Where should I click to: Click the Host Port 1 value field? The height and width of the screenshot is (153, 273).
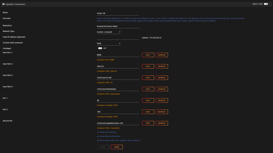(x=118, y=55)
